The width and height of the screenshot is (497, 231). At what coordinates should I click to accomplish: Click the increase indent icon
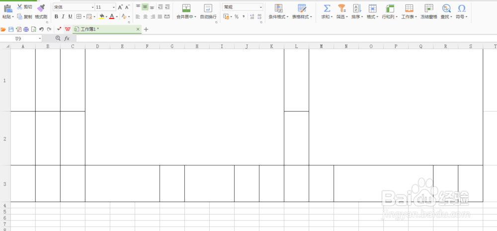[167, 6]
